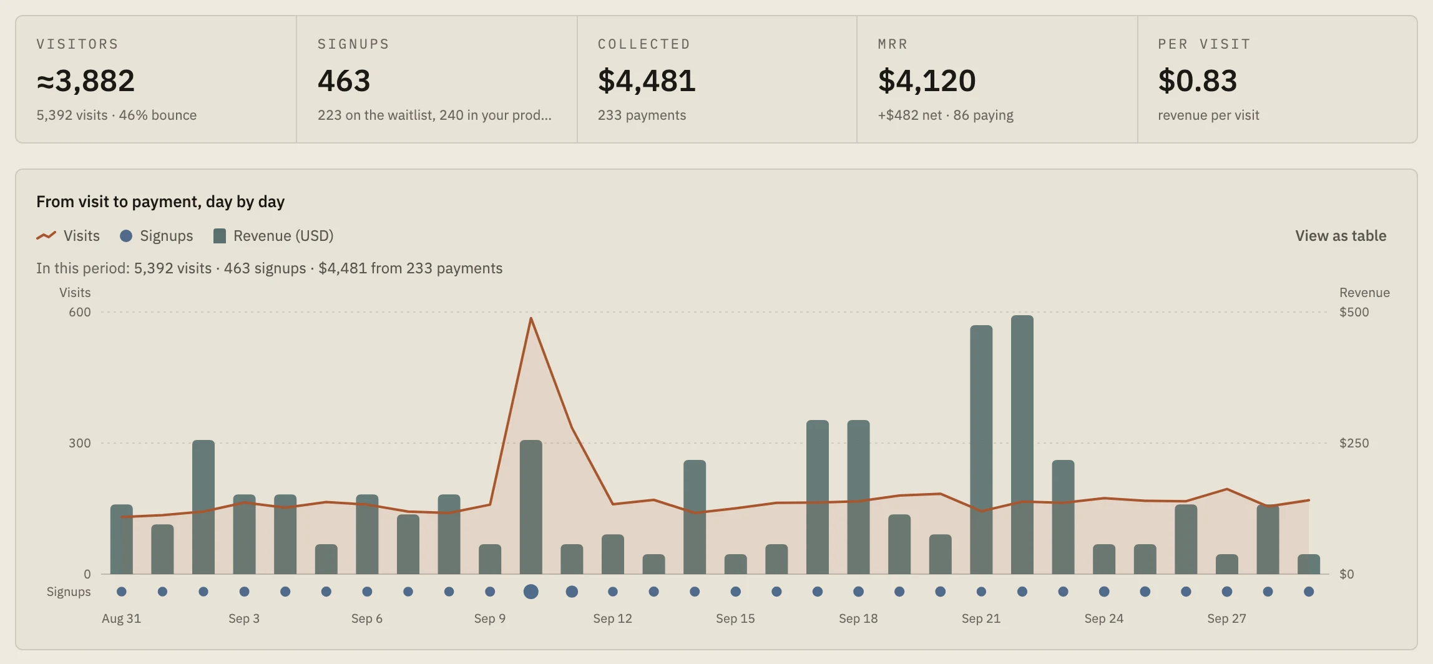Click the 600 visits axis label
This screenshot has width=1433, height=664.
[x=80, y=312]
